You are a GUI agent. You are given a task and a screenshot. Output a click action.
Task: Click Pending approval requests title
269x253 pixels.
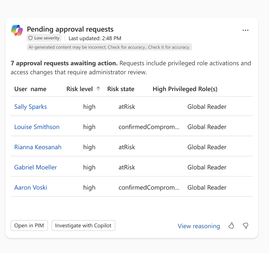[x=70, y=29]
